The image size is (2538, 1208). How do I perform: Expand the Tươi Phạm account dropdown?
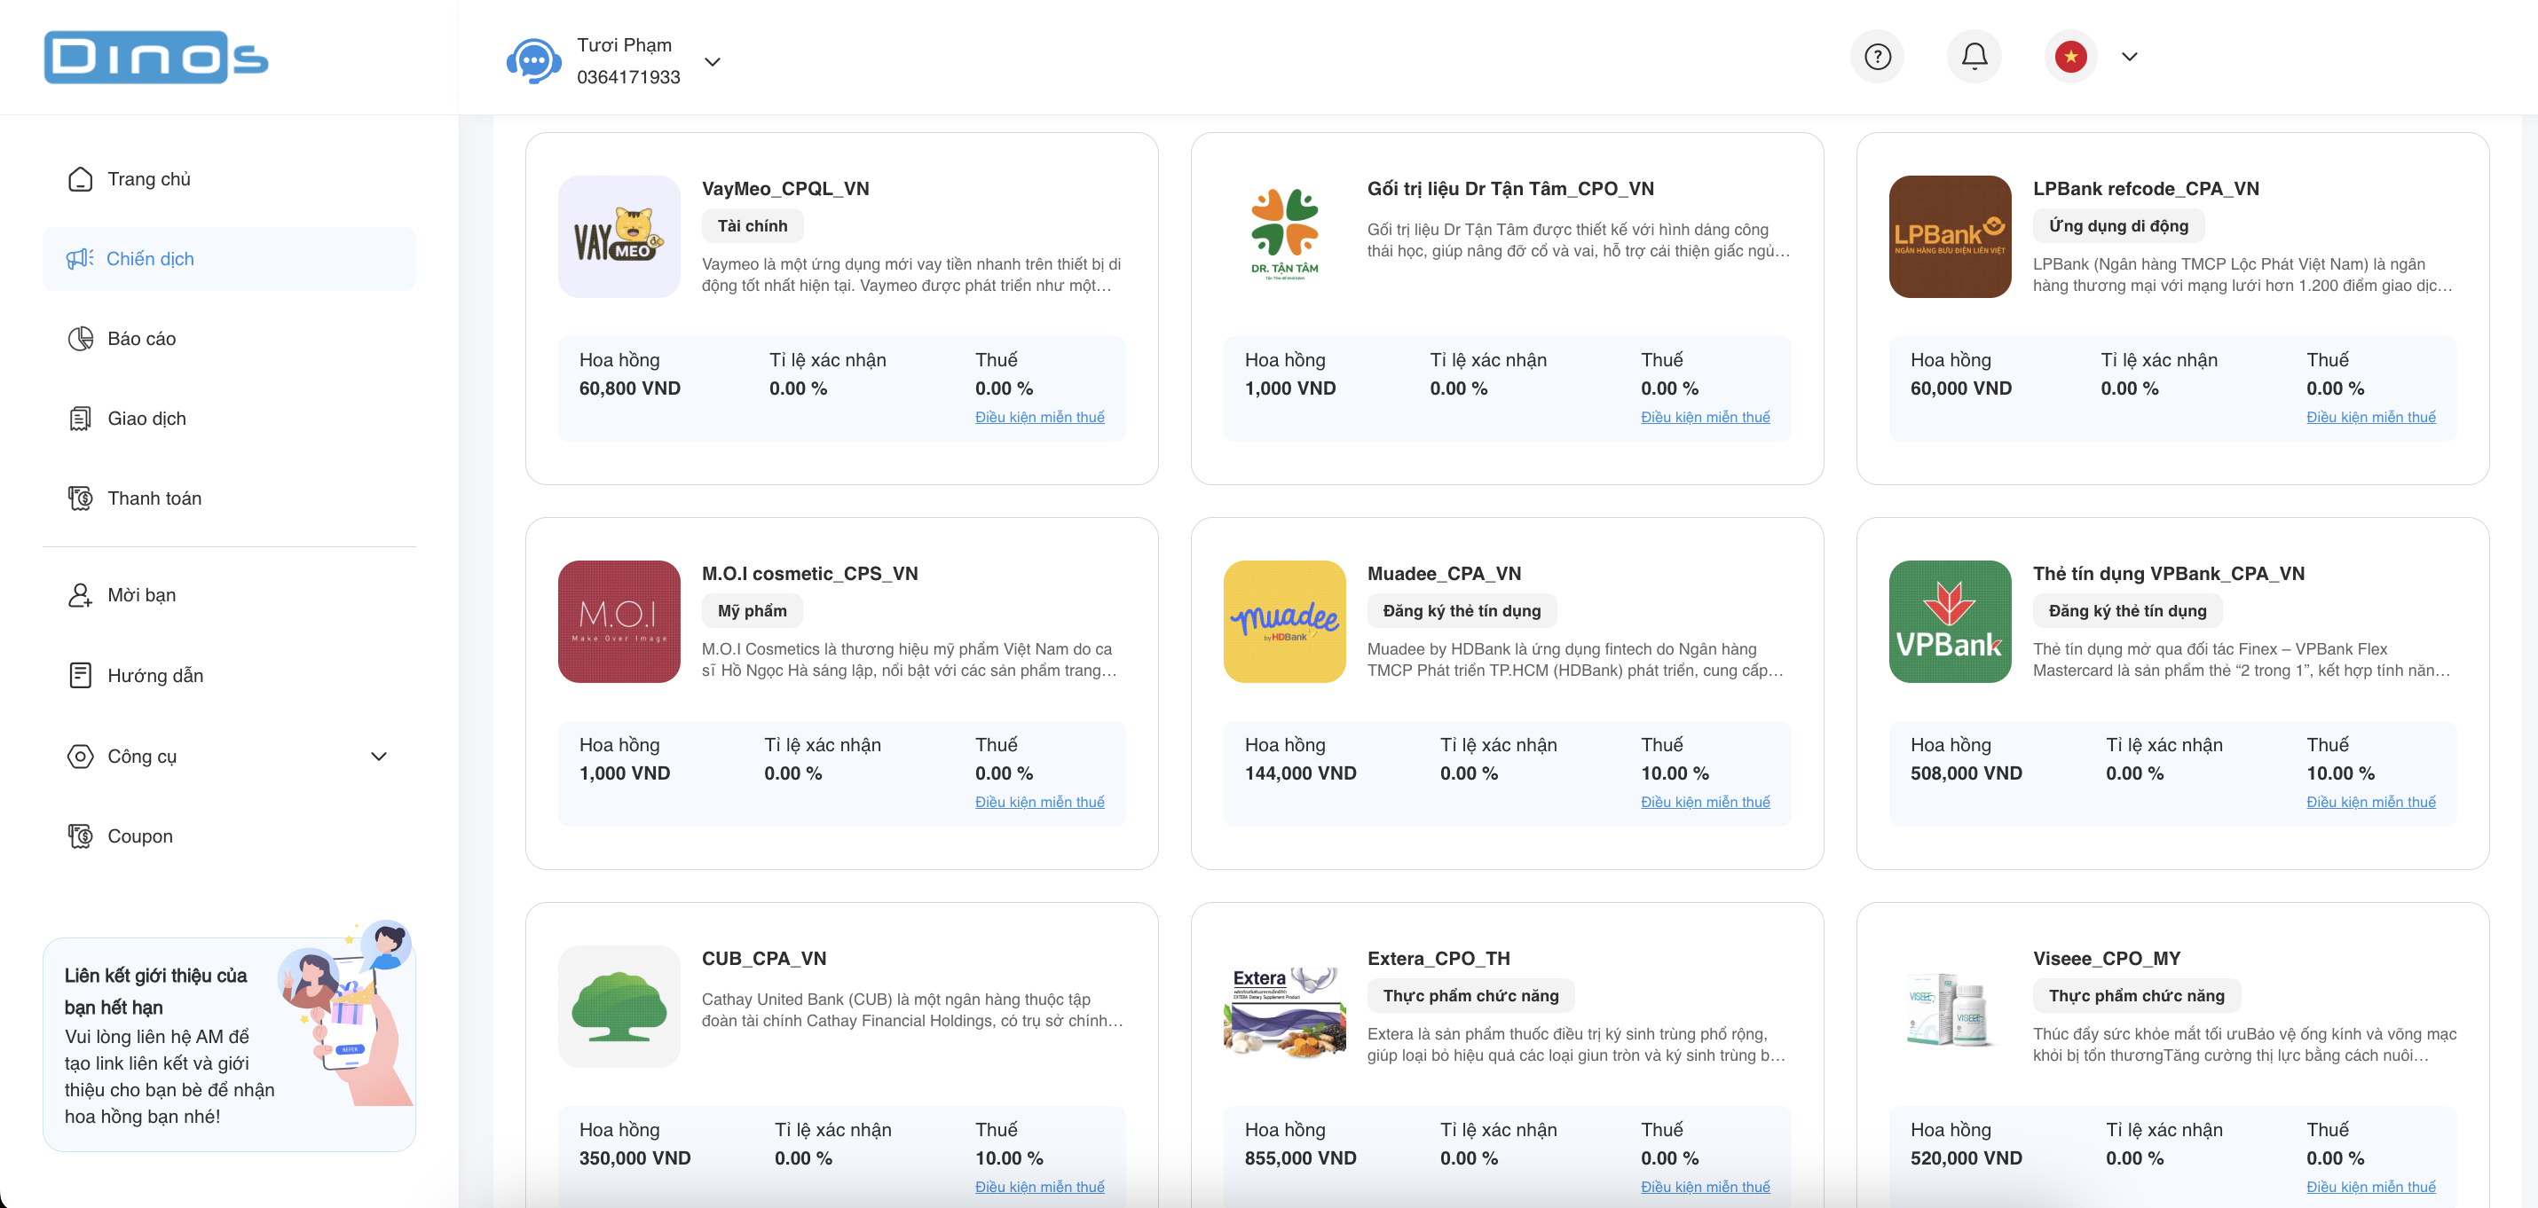click(713, 62)
